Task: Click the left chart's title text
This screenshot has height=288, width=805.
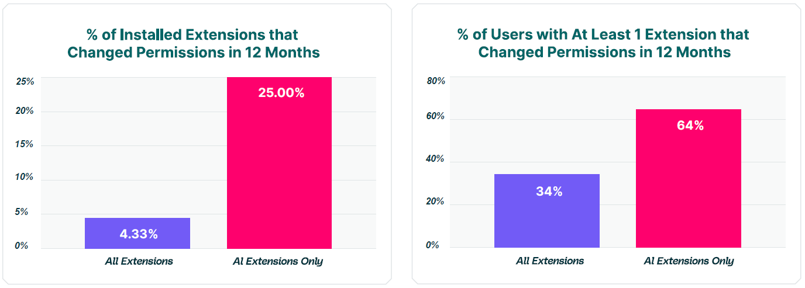Action: click(x=194, y=43)
